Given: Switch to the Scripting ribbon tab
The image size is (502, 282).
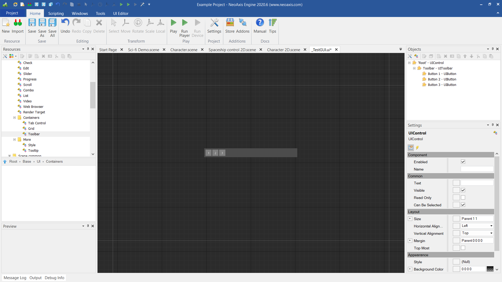Looking at the screenshot, I should pyautogui.click(x=56, y=13).
